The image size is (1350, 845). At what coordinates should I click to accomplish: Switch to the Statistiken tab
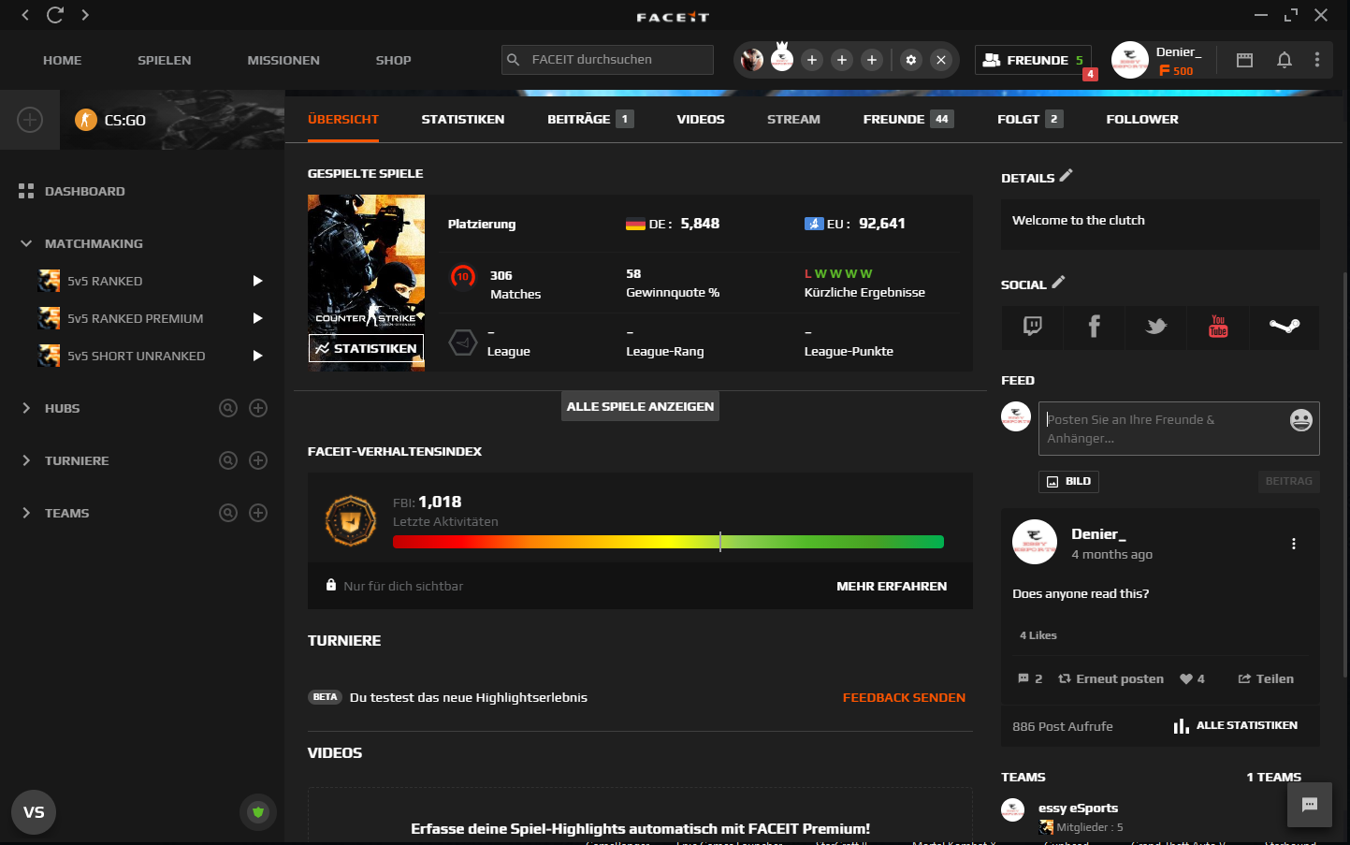463,119
